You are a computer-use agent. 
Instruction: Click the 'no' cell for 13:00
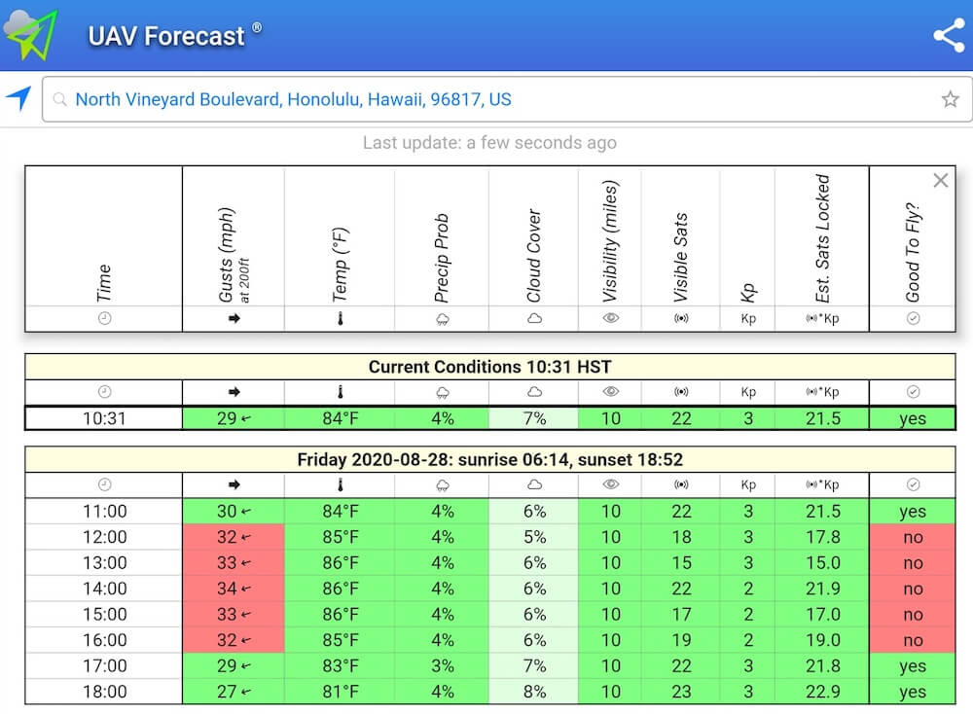coord(913,563)
